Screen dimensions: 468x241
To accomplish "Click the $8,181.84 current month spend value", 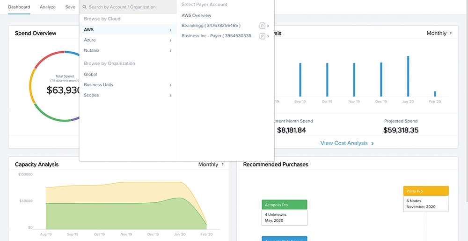I will coord(291,130).
